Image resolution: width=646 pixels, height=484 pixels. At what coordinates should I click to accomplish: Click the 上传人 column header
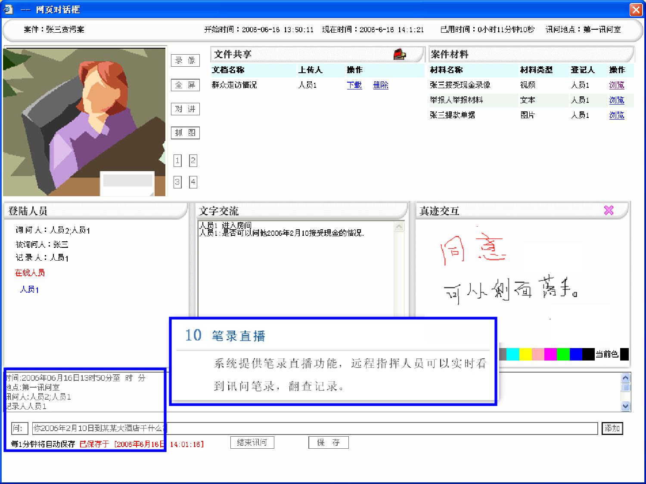pyautogui.click(x=310, y=70)
